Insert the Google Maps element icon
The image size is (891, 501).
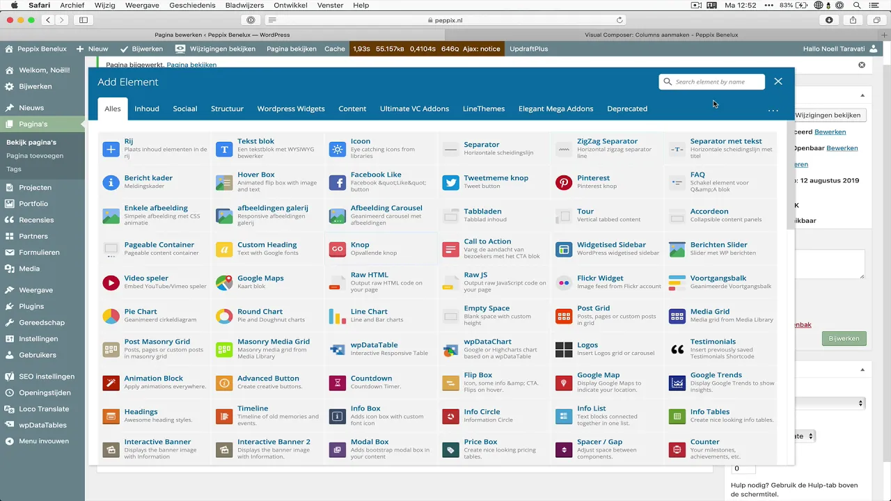pyautogui.click(x=224, y=283)
